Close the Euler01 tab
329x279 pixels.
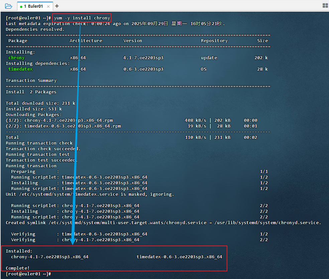click(48, 6)
